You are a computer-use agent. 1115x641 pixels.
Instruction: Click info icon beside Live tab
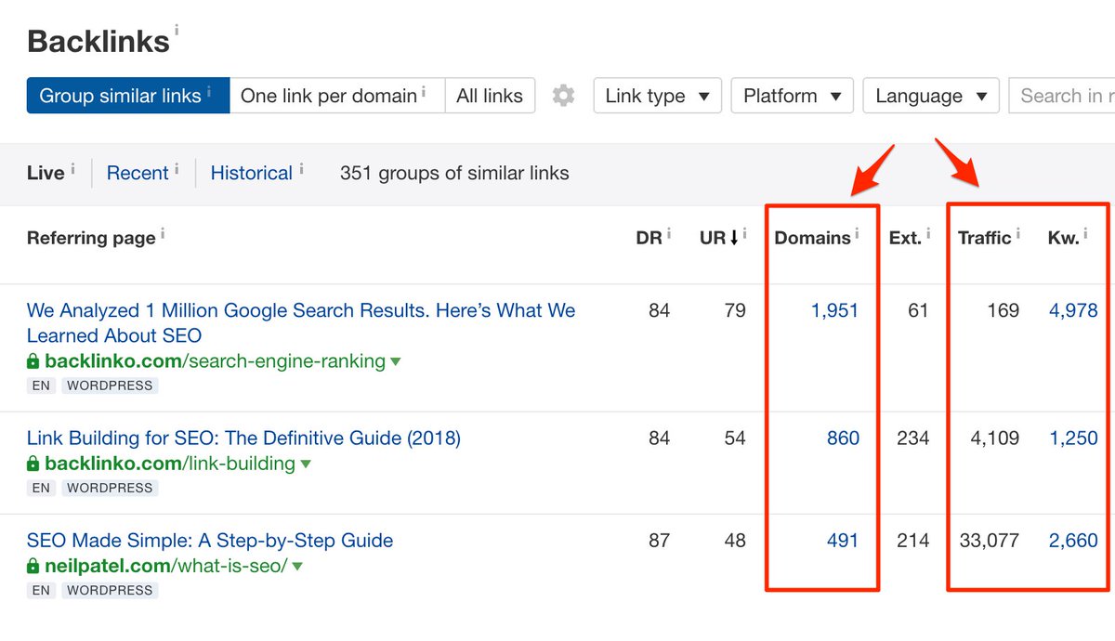point(72,168)
